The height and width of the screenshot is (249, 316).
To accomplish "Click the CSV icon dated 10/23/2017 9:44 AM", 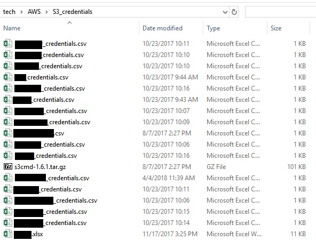I will pos(8,77).
